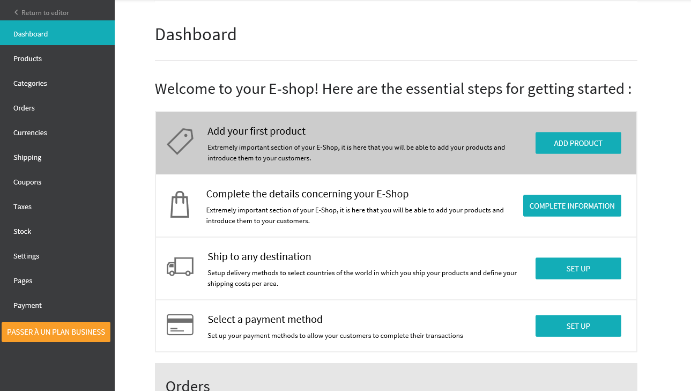Click the shopping bag icon for E-Shop details
Image resolution: width=691 pixels, height=391 pixels.
(x=180, y=204)
